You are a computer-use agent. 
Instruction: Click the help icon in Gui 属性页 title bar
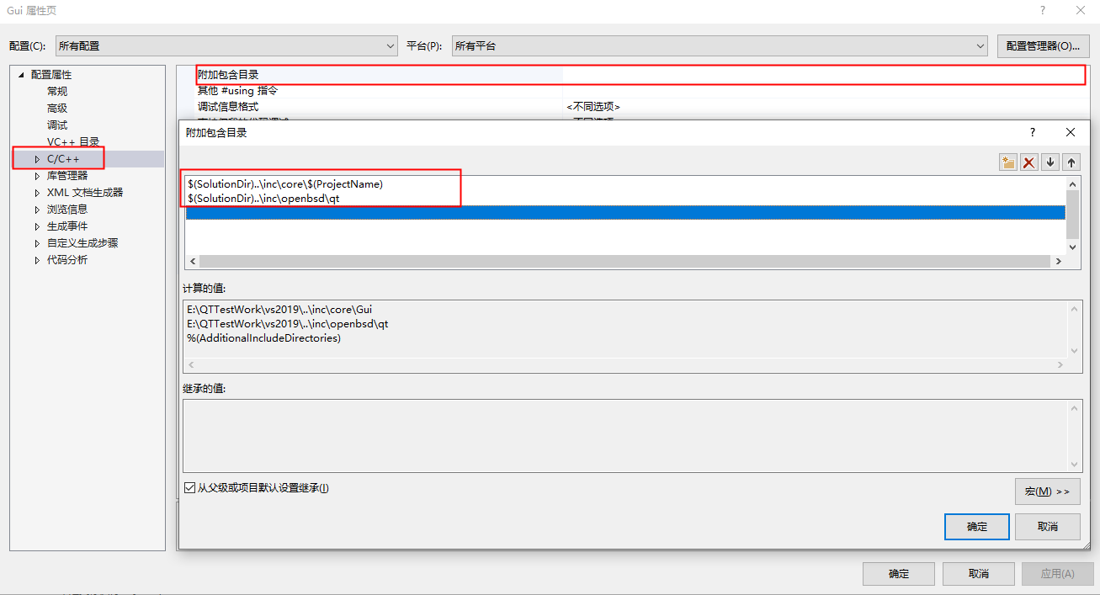(x=1043, y=10)
